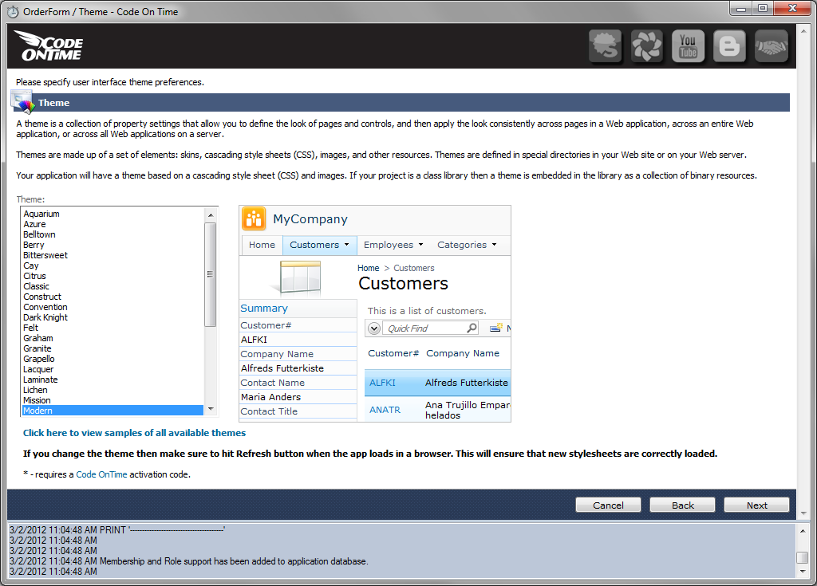Click the Alfreds Futterkiste grid cell

[466, 383]
